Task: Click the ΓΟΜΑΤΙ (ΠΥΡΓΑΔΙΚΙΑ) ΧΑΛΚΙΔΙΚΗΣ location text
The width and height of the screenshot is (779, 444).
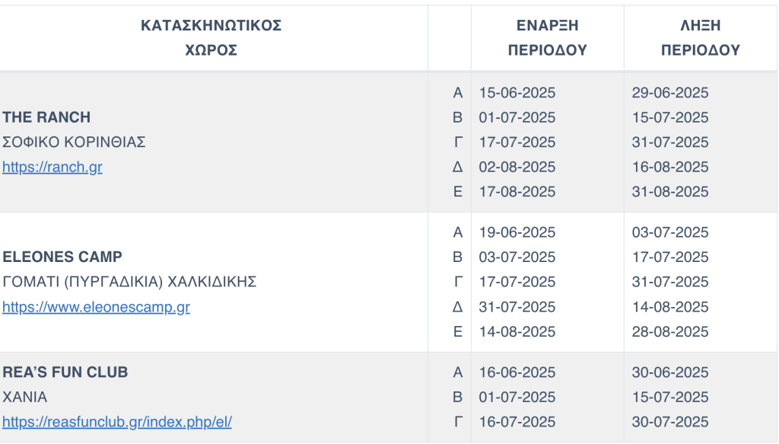Action: (x=129, y=282)
